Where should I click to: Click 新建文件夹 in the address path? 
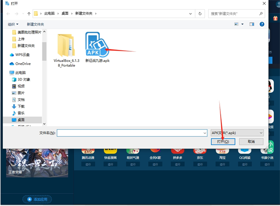(84, 14)
